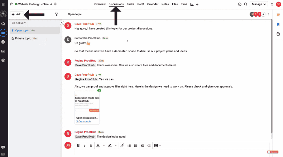Click the discussion vertical scrollbar

[x=271, y=77]
